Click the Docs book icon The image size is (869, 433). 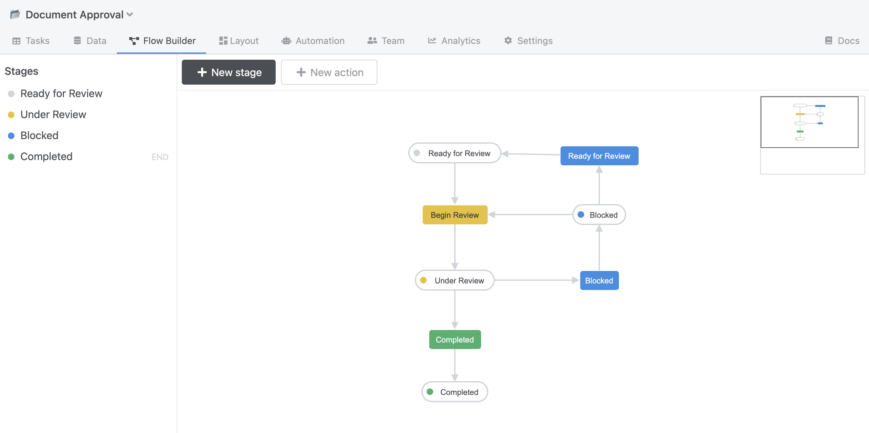829,40
